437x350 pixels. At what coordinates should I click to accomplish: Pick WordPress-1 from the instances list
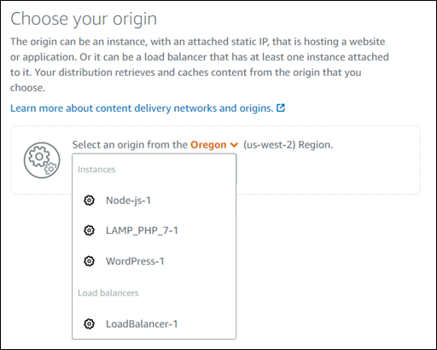click(154, 261)
